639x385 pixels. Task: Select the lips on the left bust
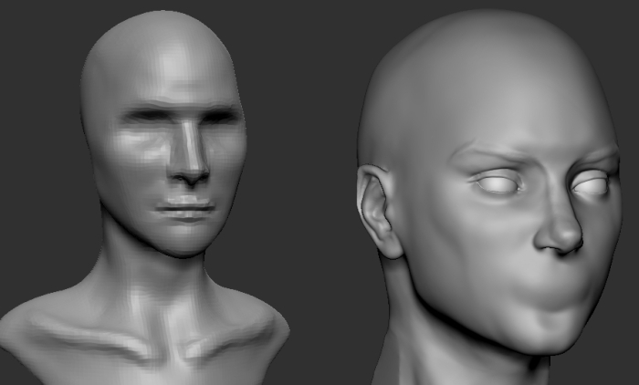pos(186,208)
